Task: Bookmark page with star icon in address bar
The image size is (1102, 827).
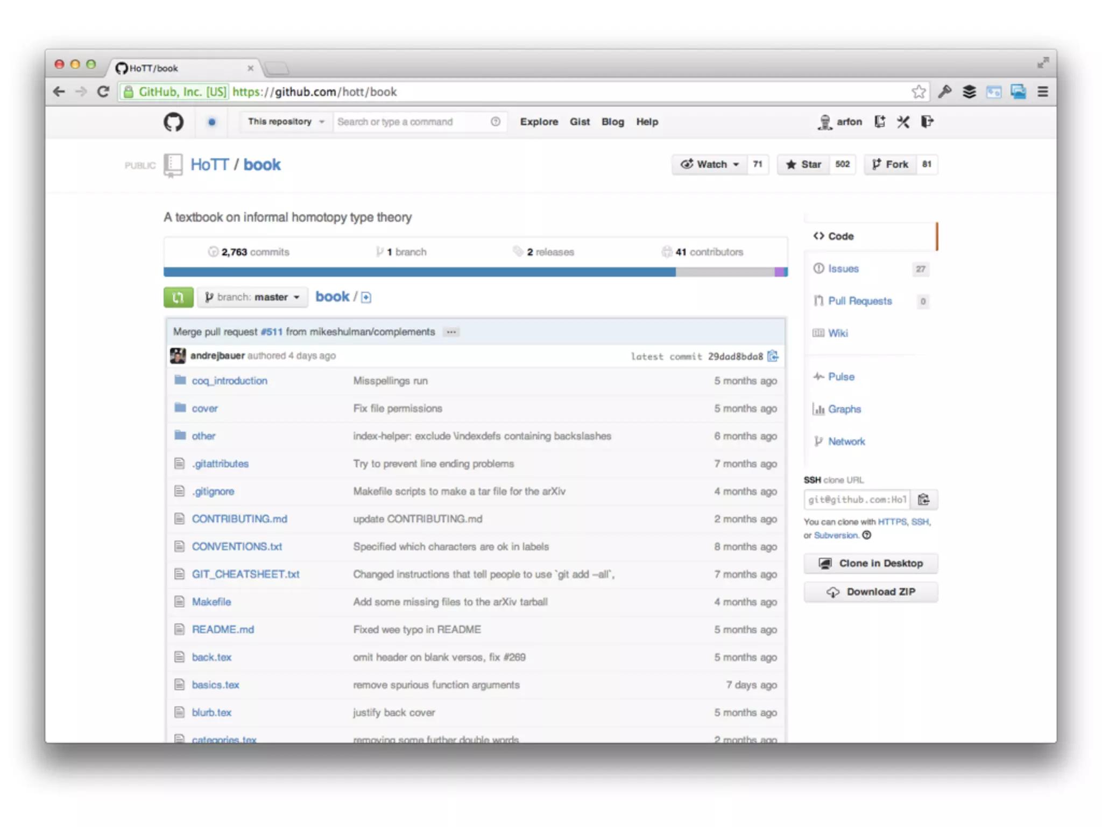Action: [919, 92]
